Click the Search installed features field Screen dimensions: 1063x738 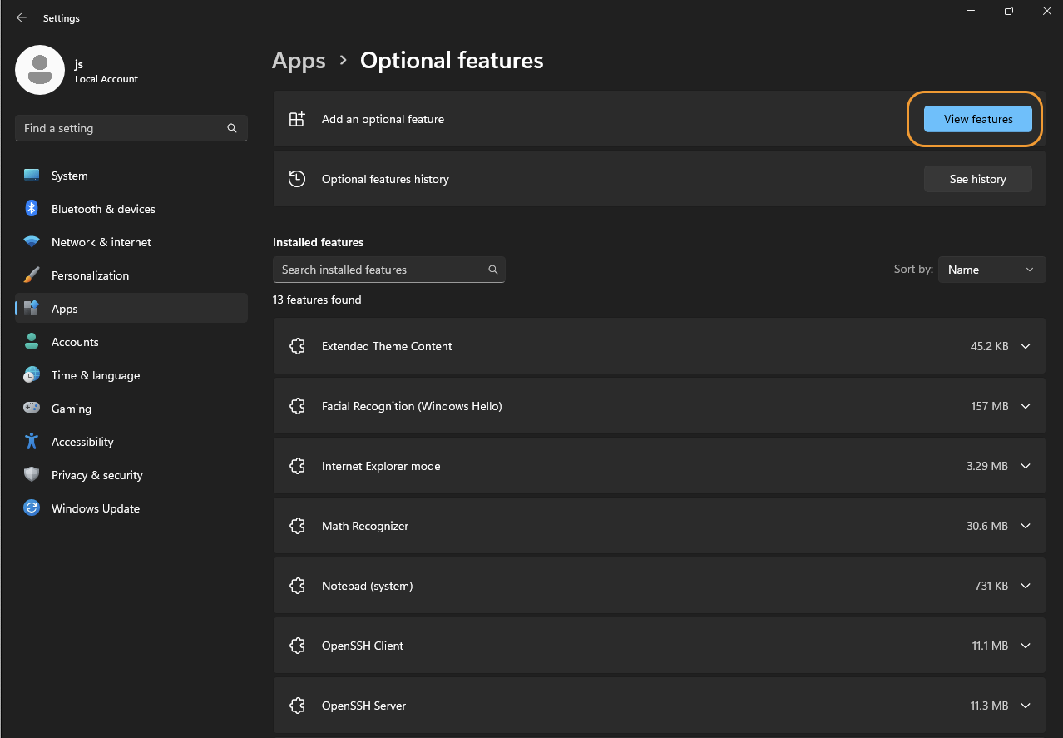(x=389, y=270)
